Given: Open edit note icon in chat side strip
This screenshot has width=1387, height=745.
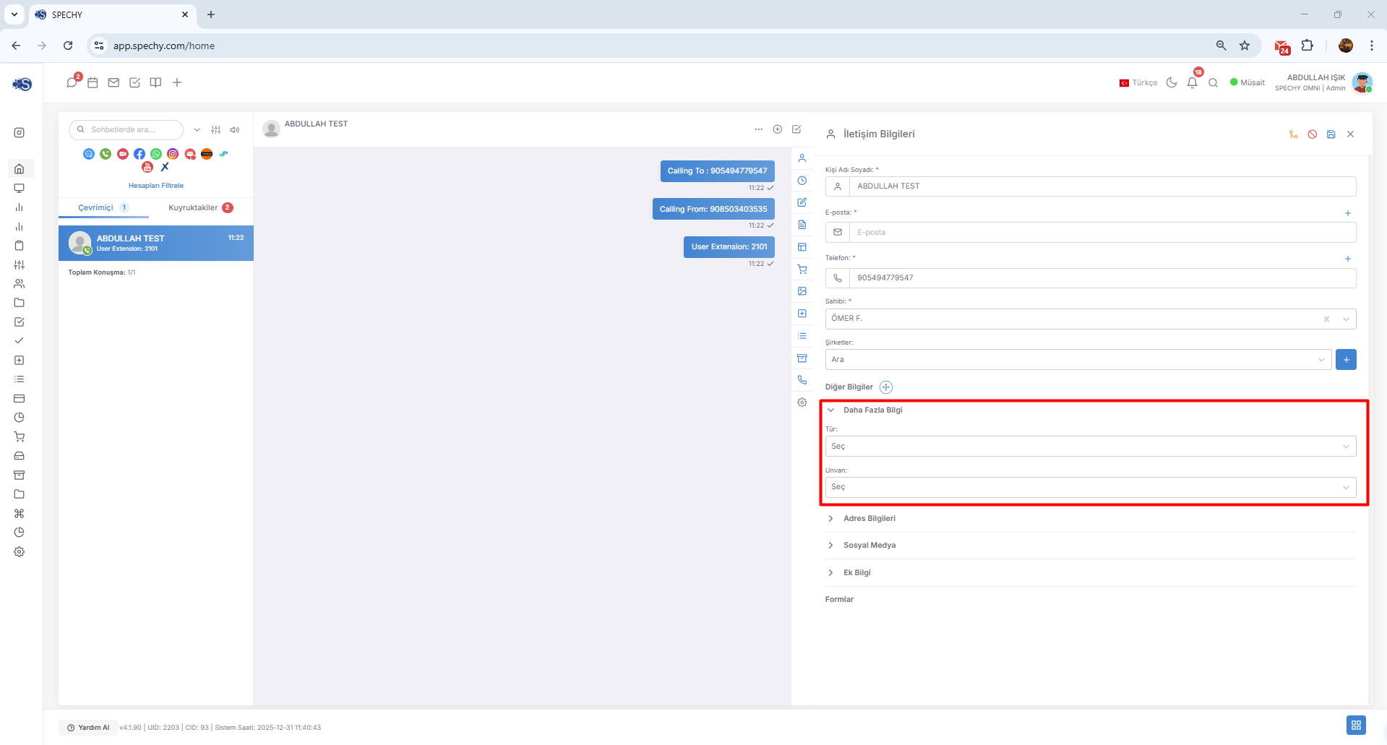Looking at the screenshot, I should [x=802, y=202].
